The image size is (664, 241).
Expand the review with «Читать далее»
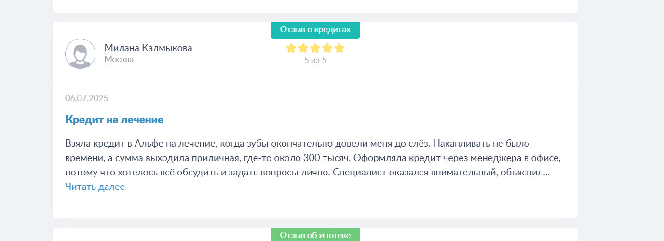point(95,187)
